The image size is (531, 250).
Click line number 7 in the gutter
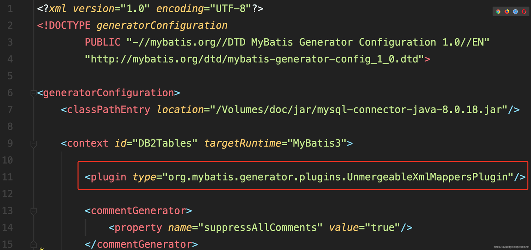[x=10, y=109]
